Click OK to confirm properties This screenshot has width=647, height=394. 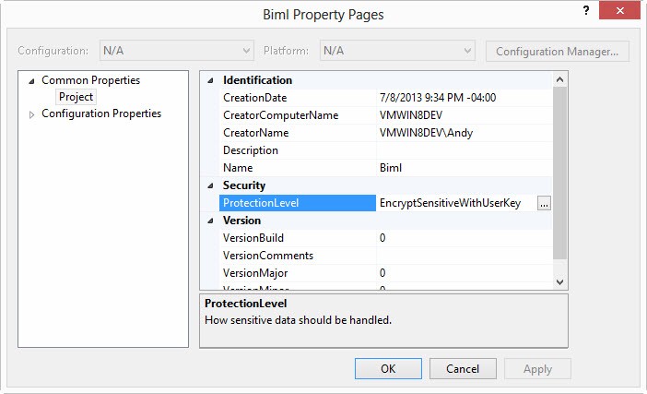coord(388,369)
